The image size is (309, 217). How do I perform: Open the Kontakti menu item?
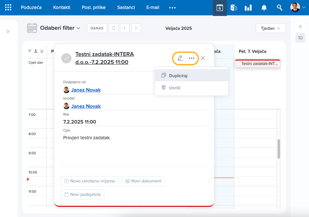tap(62, 7)
